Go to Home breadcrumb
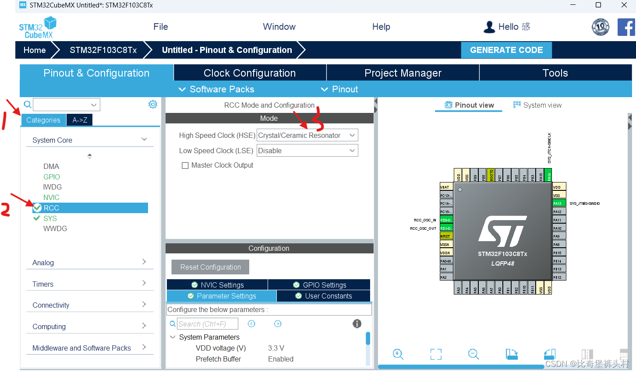 point(35,50)
